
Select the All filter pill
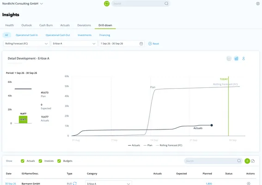click(6, 35)
